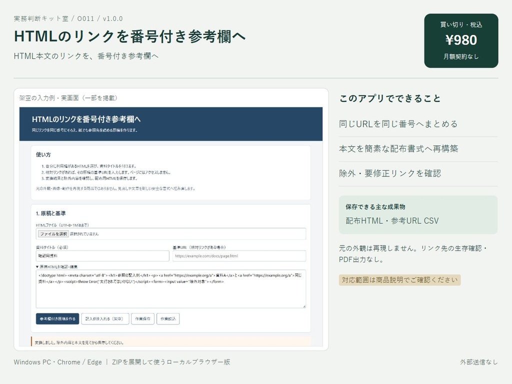This screenshot has height=384, width=512.
Task: Click the 記入例を入れる（架空） button
Action: click(x=105, y=318)
